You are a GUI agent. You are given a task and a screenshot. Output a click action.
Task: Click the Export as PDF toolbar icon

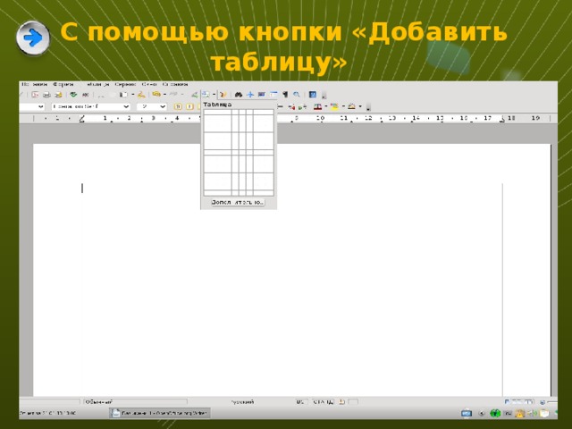(x=35, y=95)
